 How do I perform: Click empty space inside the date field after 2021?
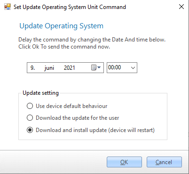(83, 68)
